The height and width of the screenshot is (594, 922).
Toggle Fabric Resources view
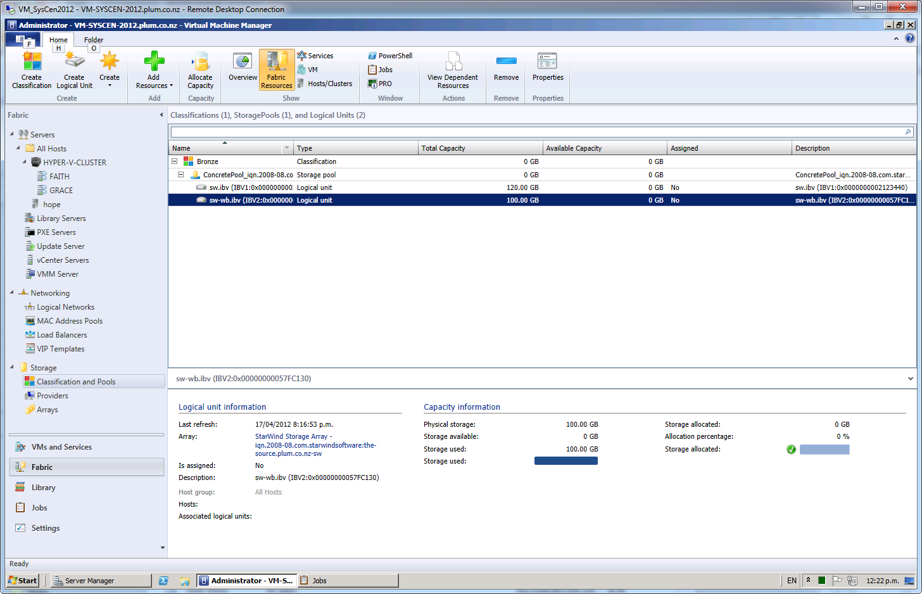[x=277, y=70]
